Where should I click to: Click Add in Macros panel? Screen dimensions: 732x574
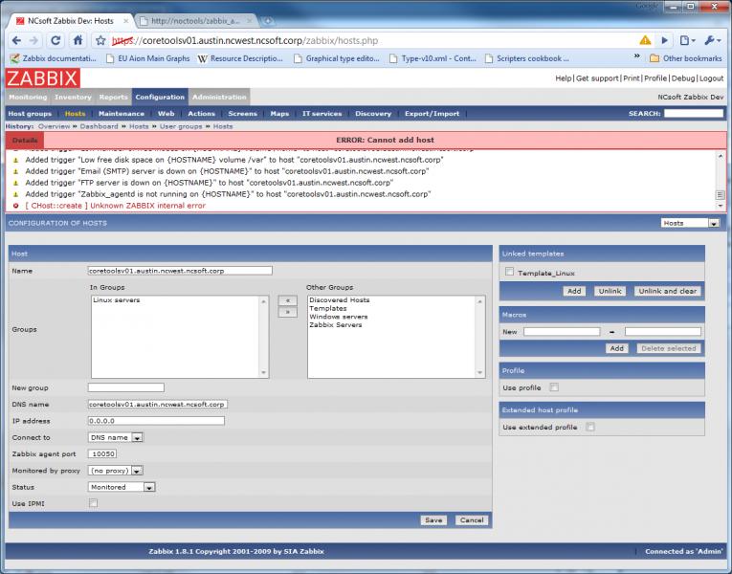(x=616, y=348)
